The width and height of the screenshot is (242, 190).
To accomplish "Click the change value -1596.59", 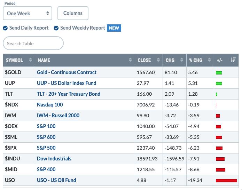I will click(x=174, y=159).
